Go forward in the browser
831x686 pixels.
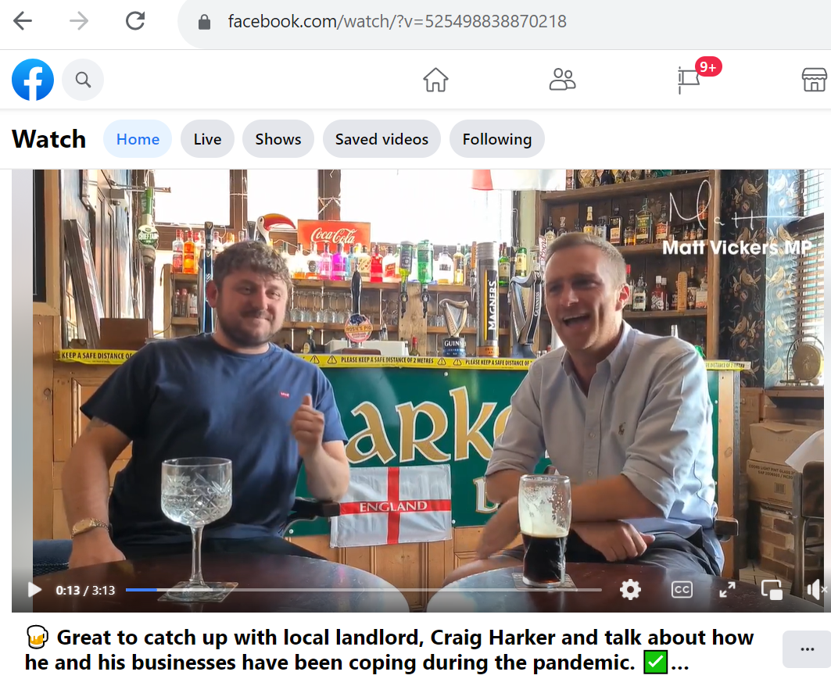tap(79, 22)
